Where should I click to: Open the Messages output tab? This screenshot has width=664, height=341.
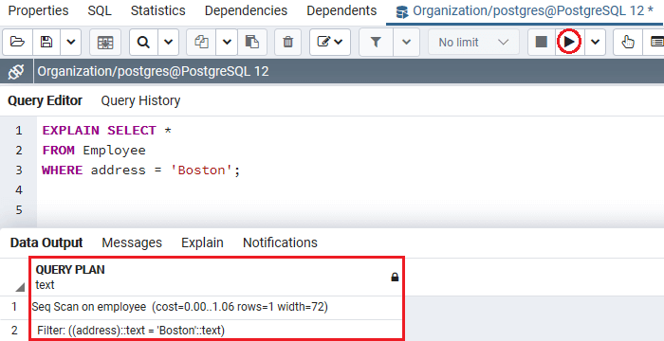(132, 242)
